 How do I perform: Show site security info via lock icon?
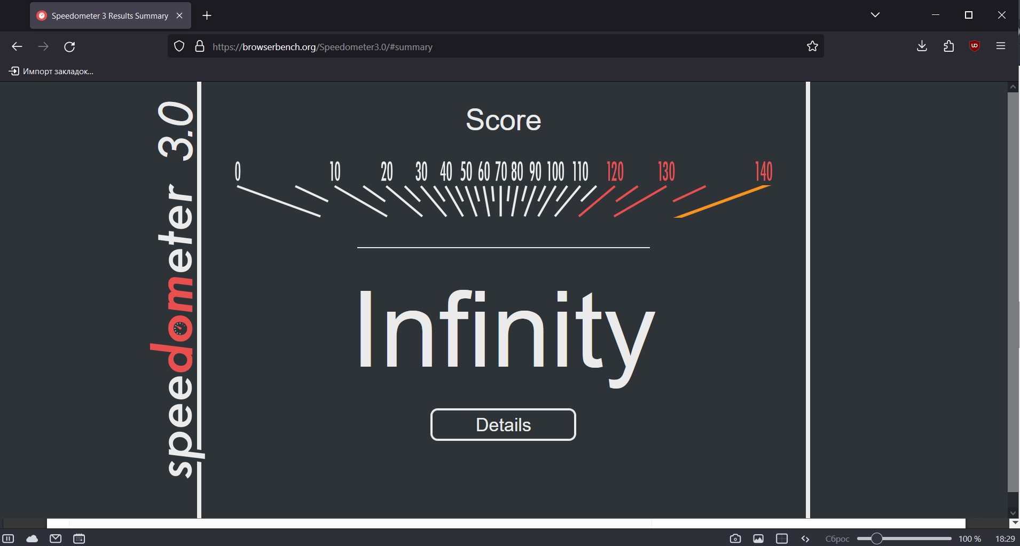[200, 46]
